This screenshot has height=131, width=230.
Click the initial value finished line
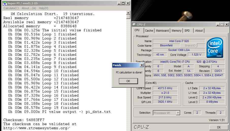[55, 30]
